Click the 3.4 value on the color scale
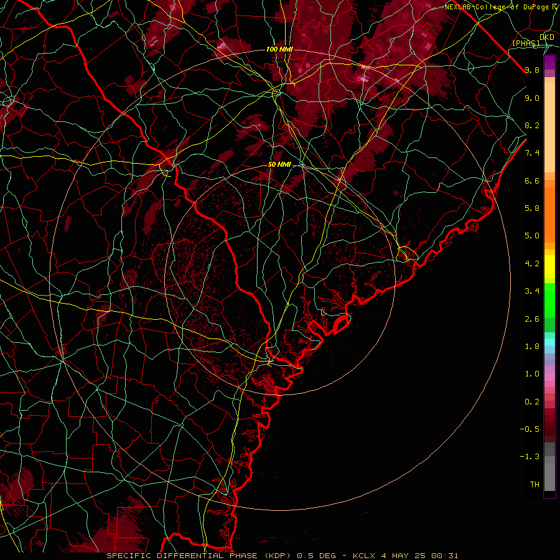 pyautogui.click(x=532, y=291)
